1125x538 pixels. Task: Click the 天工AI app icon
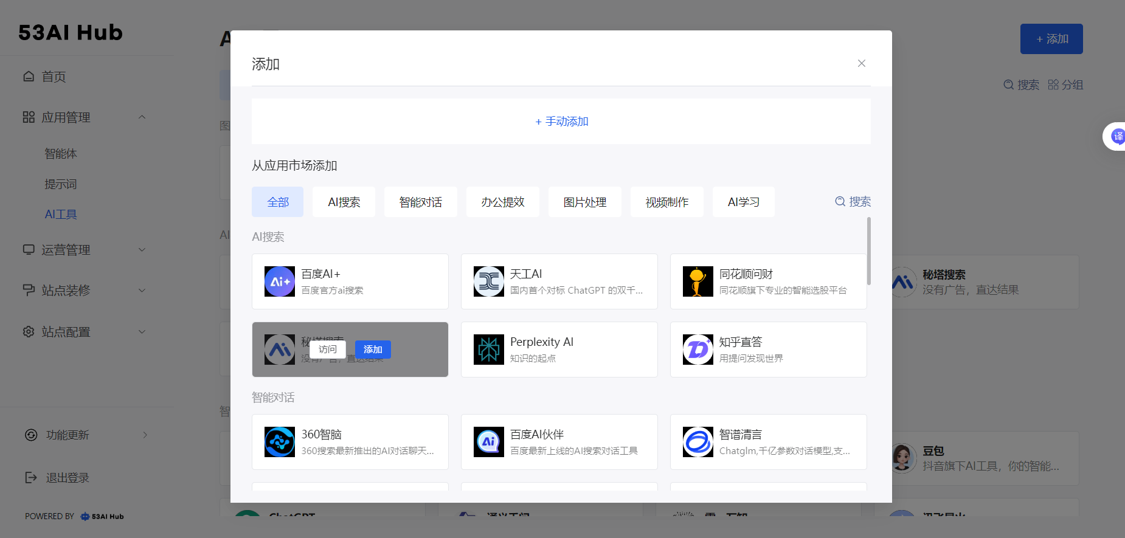click(489, 281)
